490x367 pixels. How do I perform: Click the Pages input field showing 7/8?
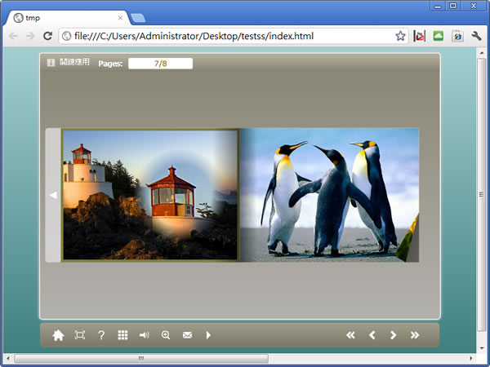[160, 64]
